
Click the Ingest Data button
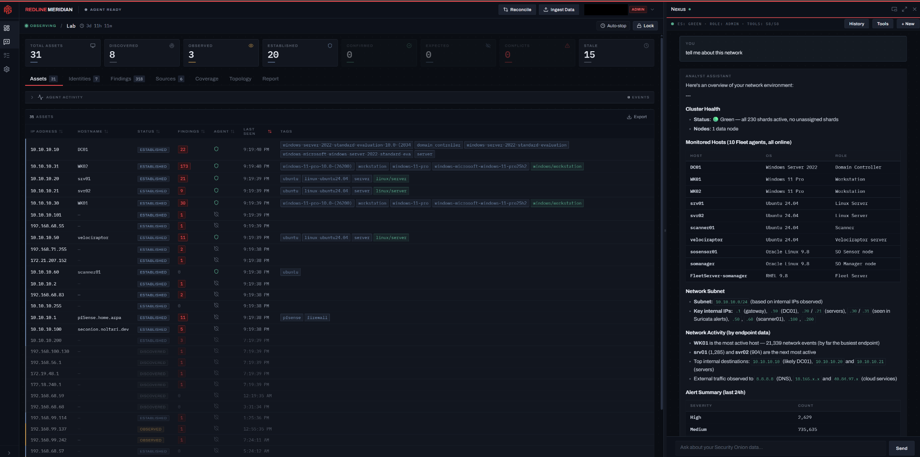559,9
